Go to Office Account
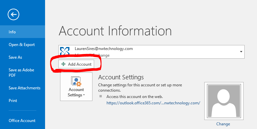The width and height of the screenshot is (257, 129). pos(22,121)
